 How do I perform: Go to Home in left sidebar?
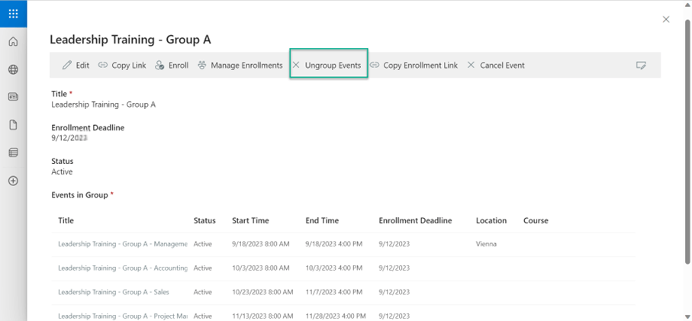coord(13,42)
